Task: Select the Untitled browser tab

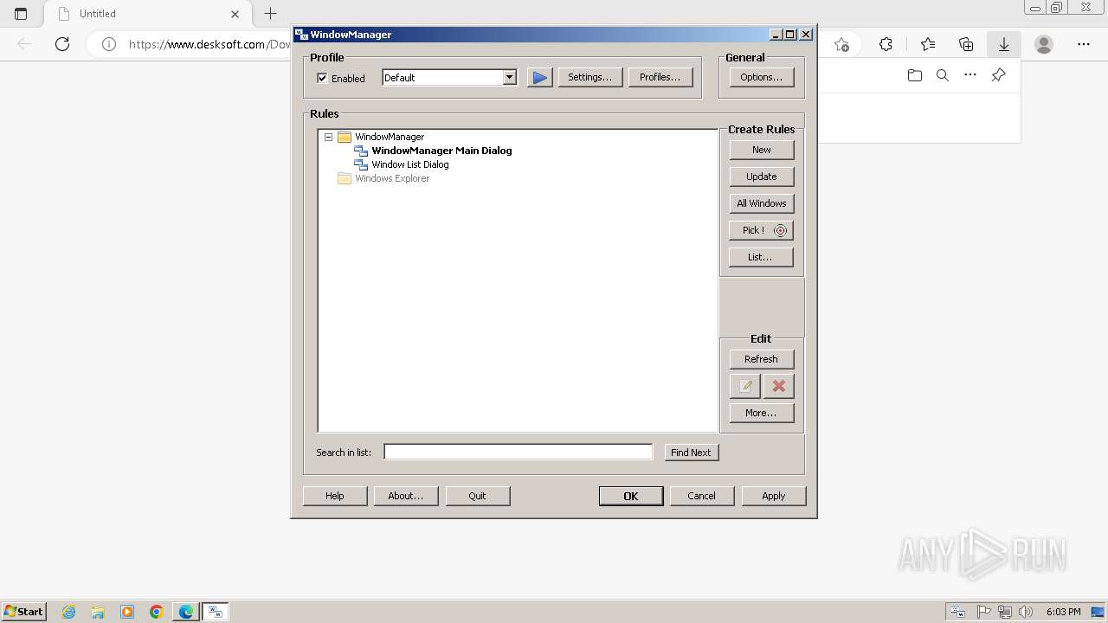Action: tap(148, 14)
